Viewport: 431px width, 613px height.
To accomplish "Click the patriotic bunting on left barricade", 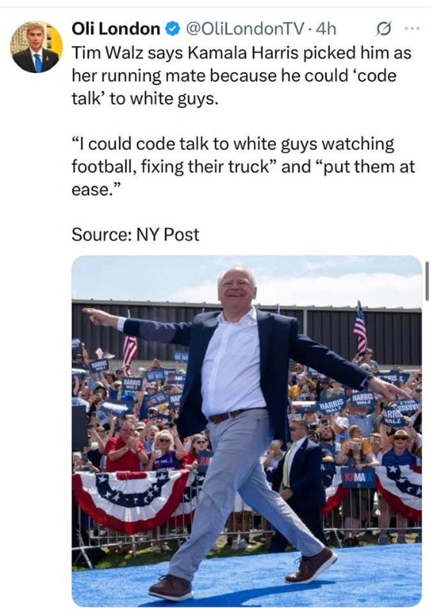I will point(131,500).
